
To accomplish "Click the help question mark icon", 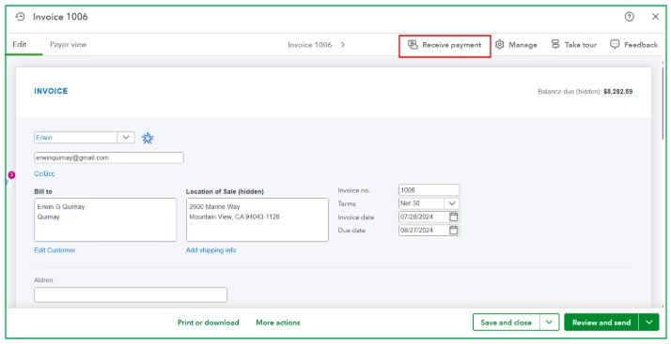I will pos(629,17).
